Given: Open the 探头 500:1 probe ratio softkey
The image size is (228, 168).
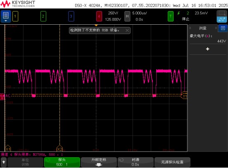Looking at the screenshot, I should pos(62,162).
